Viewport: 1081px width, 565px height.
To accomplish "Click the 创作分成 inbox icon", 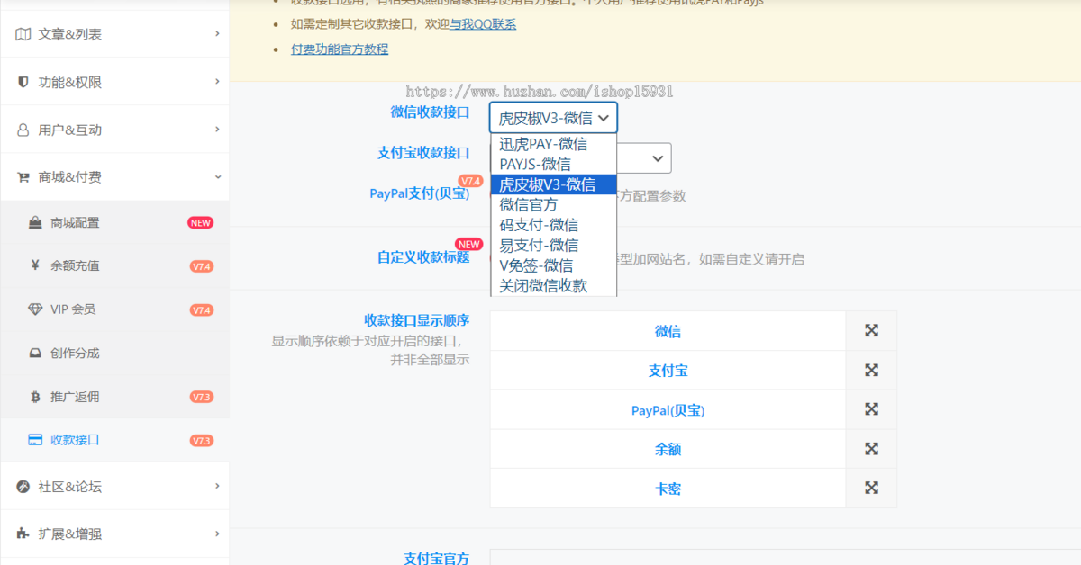I will pyautogui.click(x=35, y=354).
